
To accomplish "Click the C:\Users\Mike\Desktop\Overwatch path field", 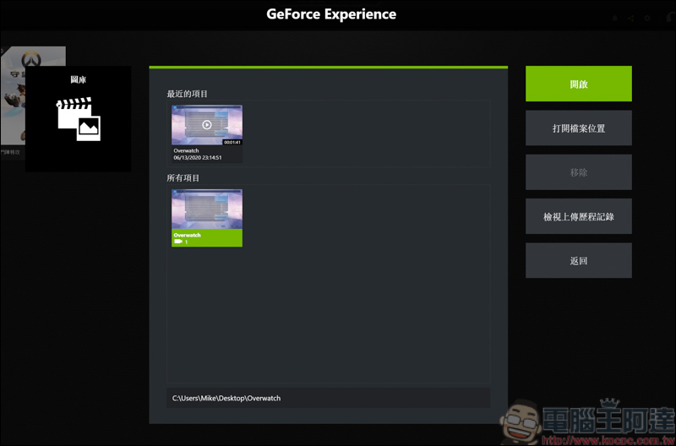I will click(x=328, y=398).
